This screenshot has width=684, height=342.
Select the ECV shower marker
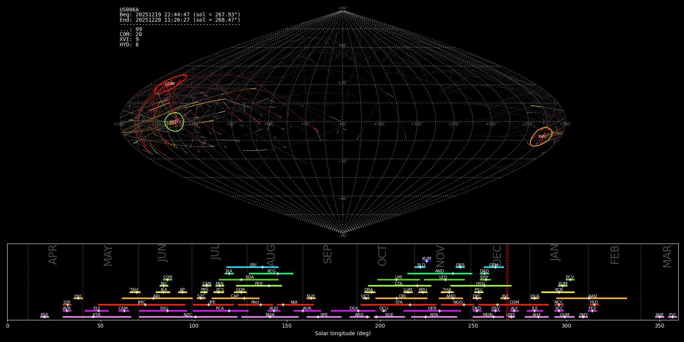point(570,280)
